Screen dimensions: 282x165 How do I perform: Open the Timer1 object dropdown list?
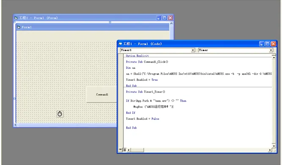point(193,50)
